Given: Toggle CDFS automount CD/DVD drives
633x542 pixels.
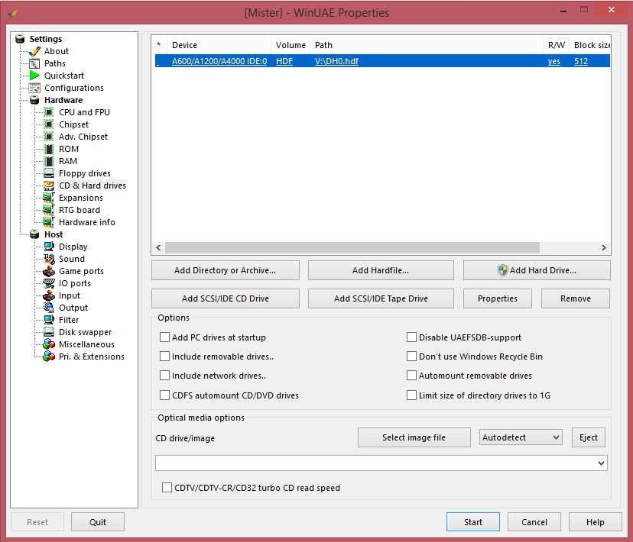Looking at the screenshot, I should (x=164, y=395).
